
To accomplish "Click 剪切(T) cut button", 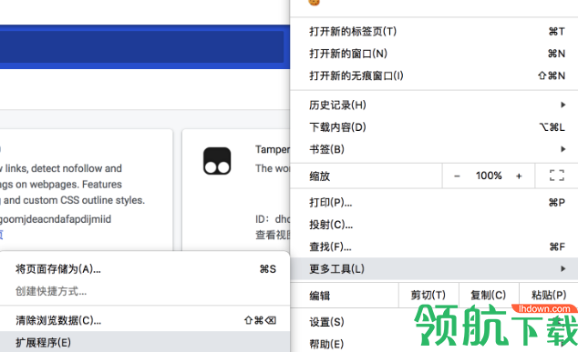I will pos(428,295).
